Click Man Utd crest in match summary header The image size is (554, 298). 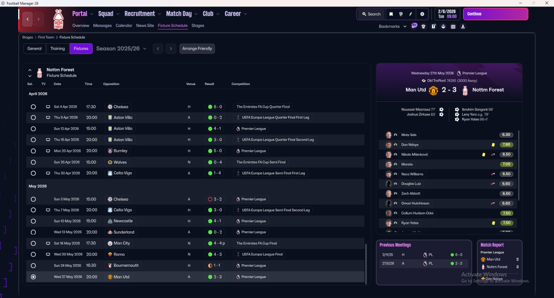click(x=433, y=90)
